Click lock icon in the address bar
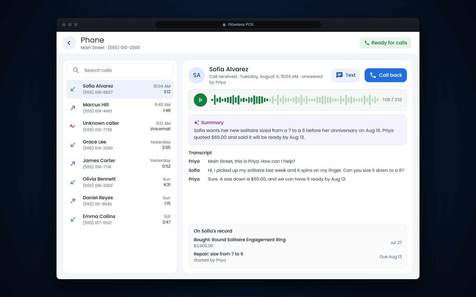 224,25
